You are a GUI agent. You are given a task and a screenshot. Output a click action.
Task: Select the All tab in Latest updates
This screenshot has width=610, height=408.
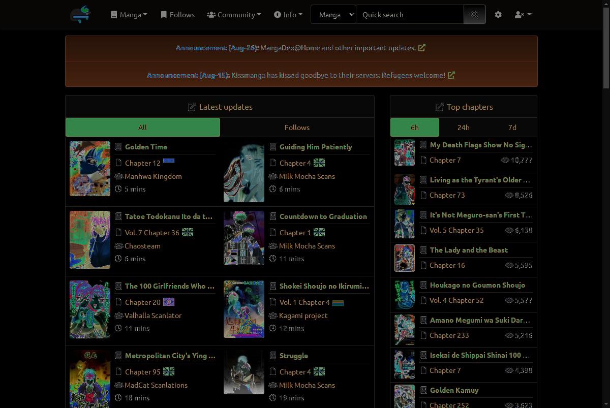click(143, 128)
